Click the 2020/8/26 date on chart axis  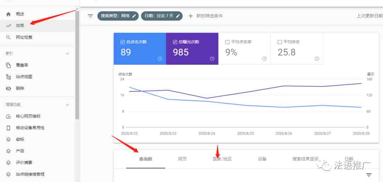[284, 134]
